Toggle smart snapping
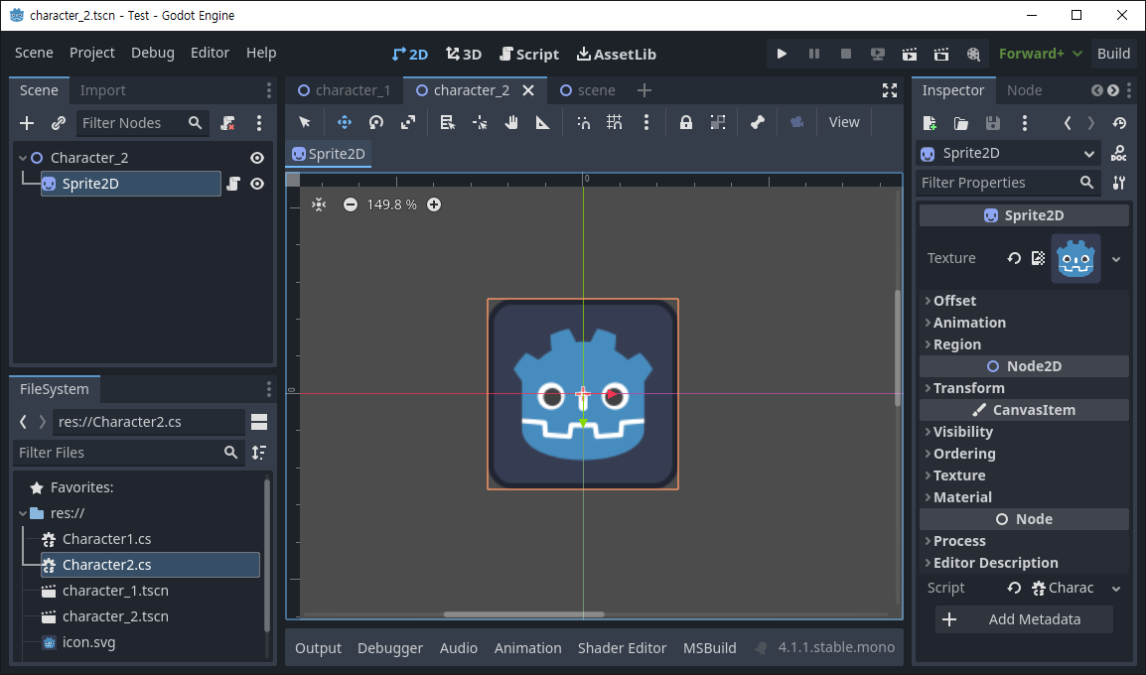Screen dimensions: 1146x675 [583, 123]
